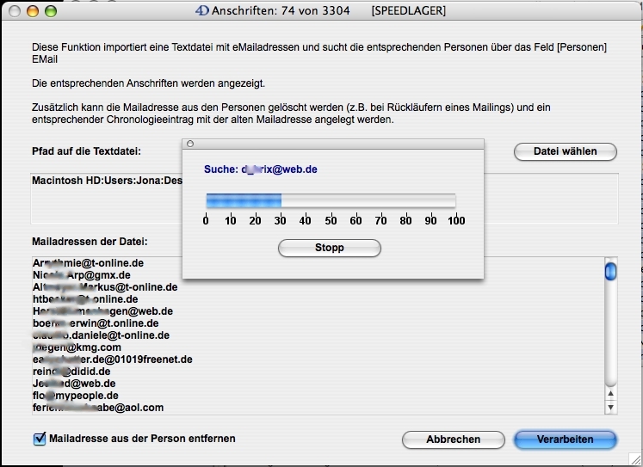Click the 'Datei wählen' button

pyautogui.click(x=566, y=151)
